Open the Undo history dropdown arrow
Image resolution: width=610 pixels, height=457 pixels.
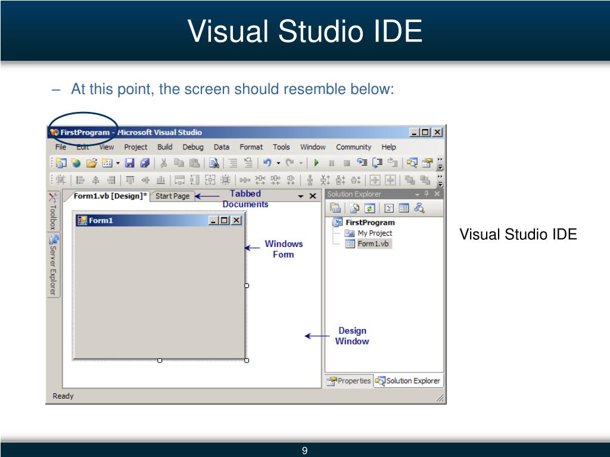tap(278, 163)
